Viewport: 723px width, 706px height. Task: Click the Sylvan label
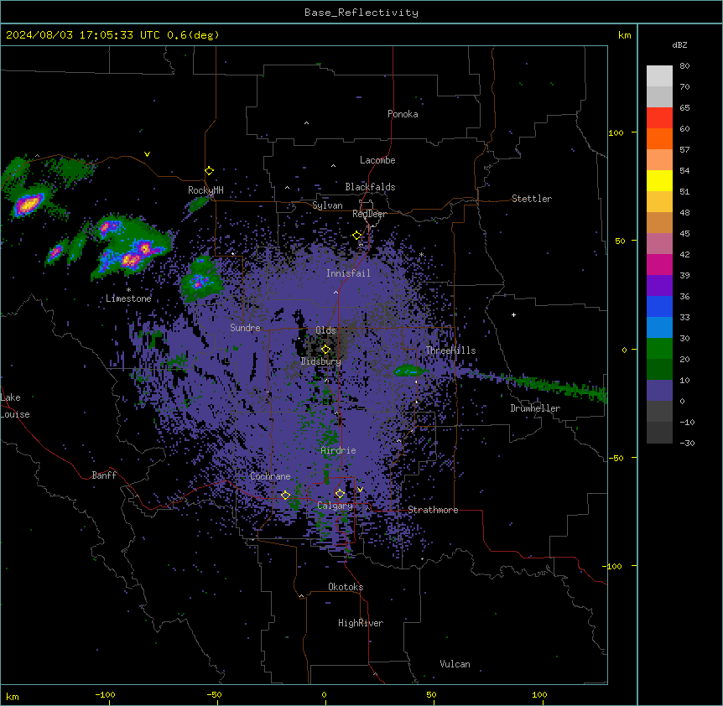(327, 205)
